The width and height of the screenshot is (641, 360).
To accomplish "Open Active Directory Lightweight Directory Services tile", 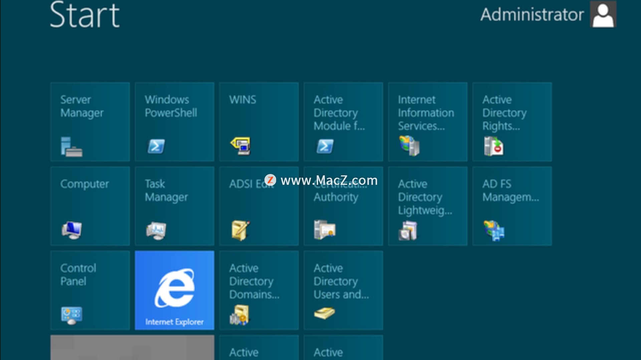I will tap(428, 206).
